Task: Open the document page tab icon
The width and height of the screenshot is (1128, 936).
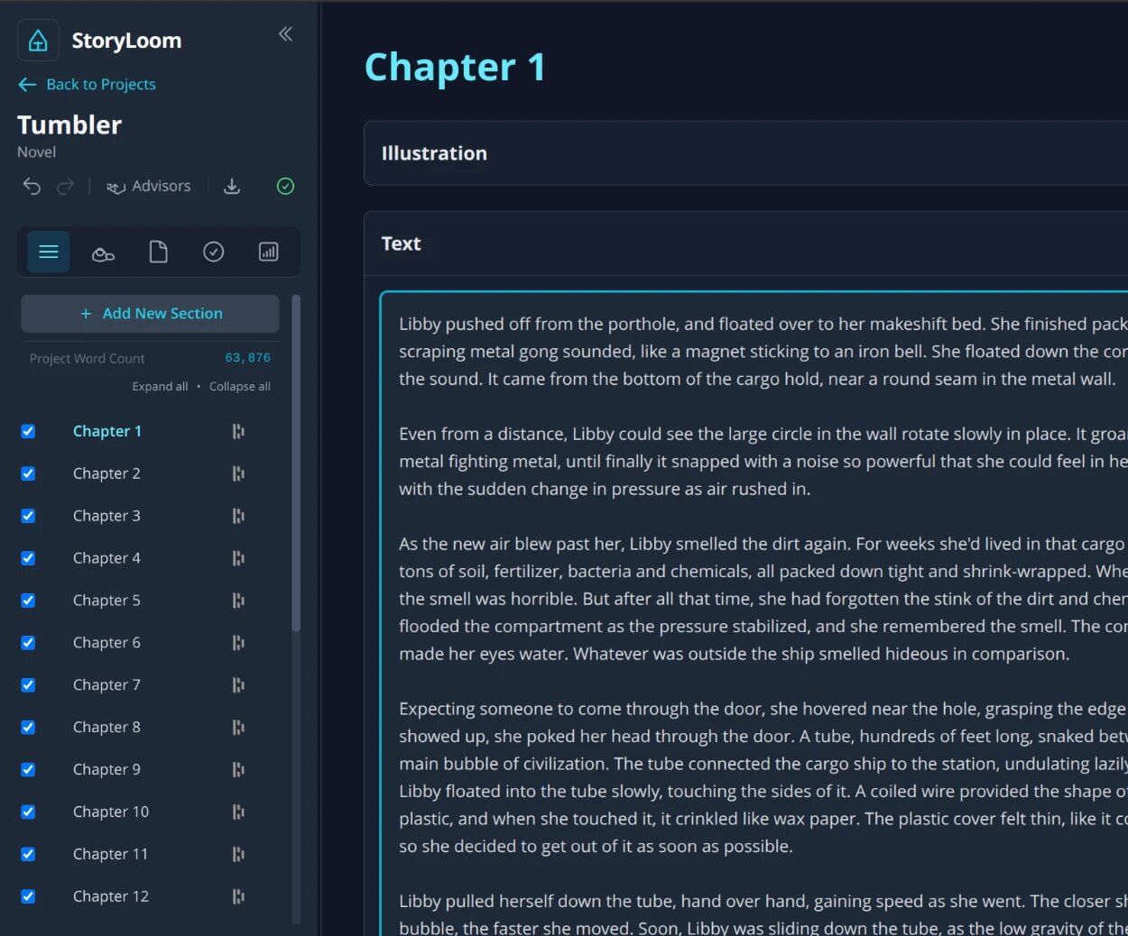Action: [x=158, y=252]
